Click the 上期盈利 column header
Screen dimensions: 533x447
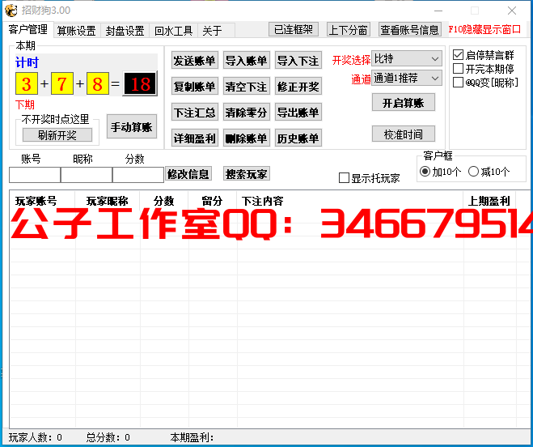point(489,201)
